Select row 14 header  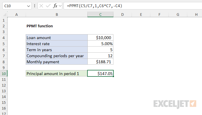(x=3, y=97)
